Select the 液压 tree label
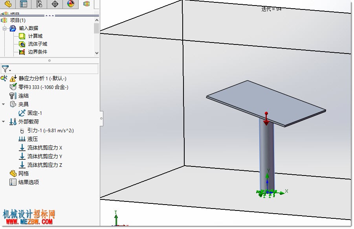Screen dimensions: 354x229 point(33,139)
